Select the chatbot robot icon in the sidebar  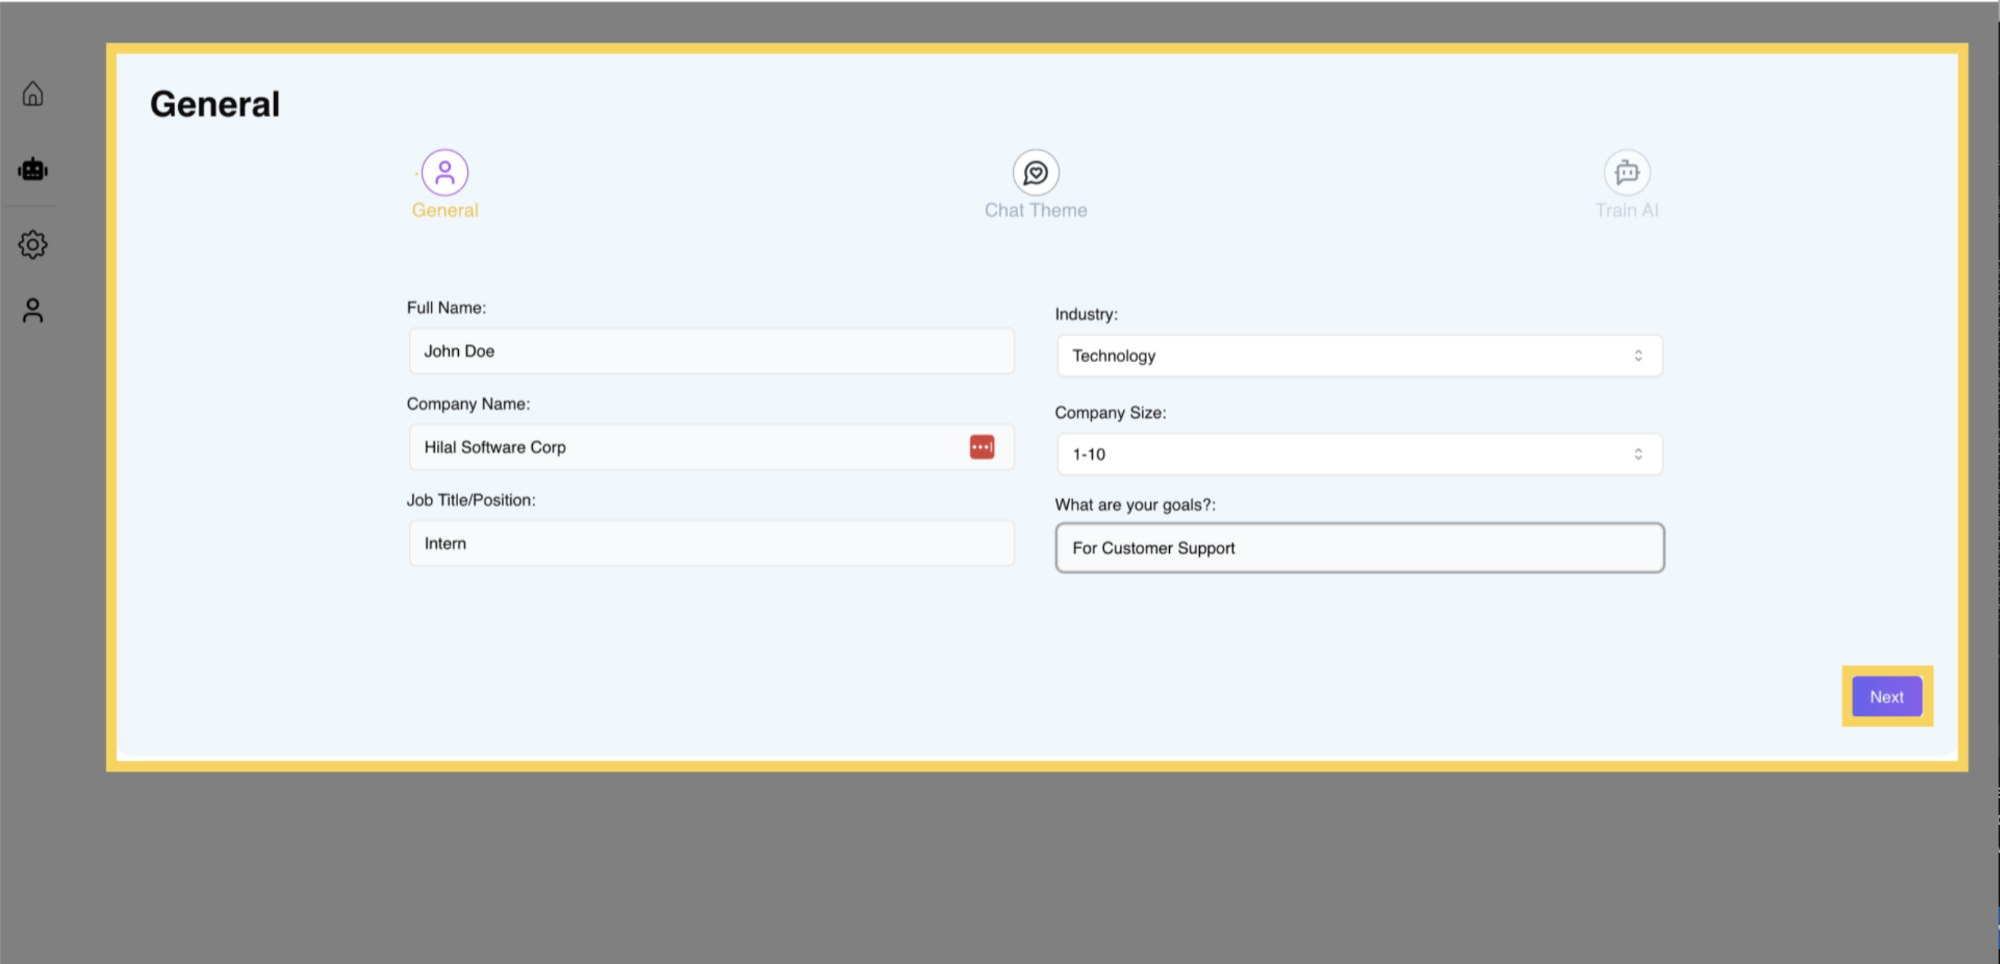(x=32, y=169)
